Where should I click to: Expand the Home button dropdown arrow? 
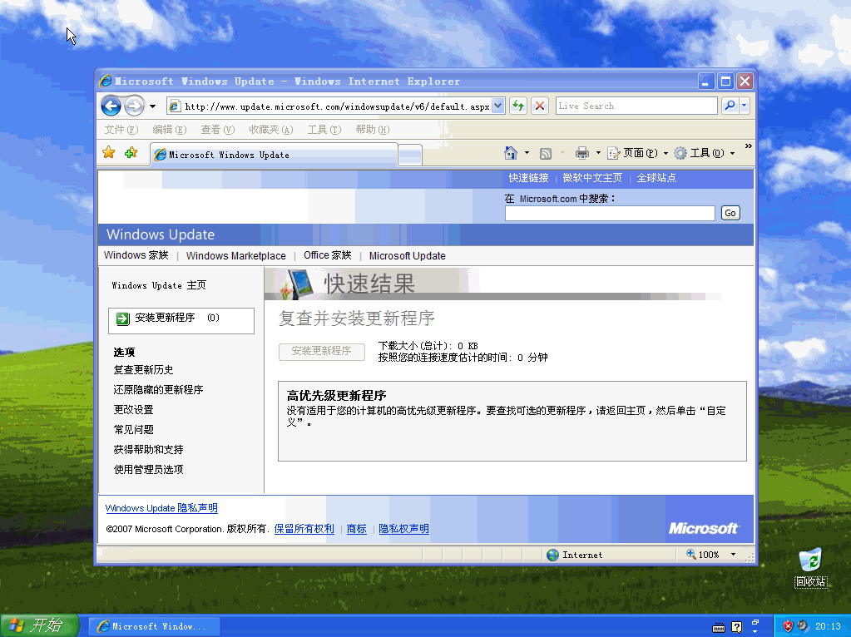[x=527, y=153]
